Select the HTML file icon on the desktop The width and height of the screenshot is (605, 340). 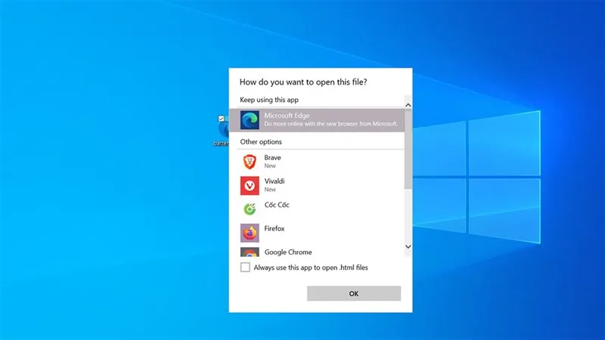coord(223,130)
